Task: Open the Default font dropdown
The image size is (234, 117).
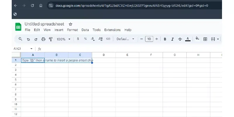Action: click(x=125, y=39)
